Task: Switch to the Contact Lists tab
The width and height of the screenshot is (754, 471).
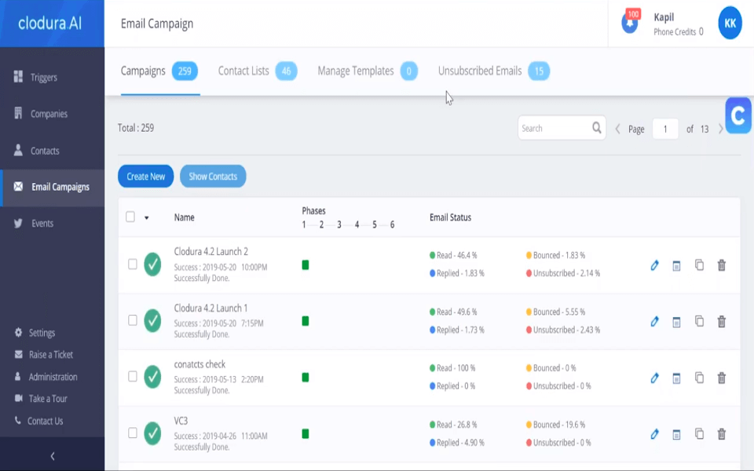Action: tap(258, 71)
